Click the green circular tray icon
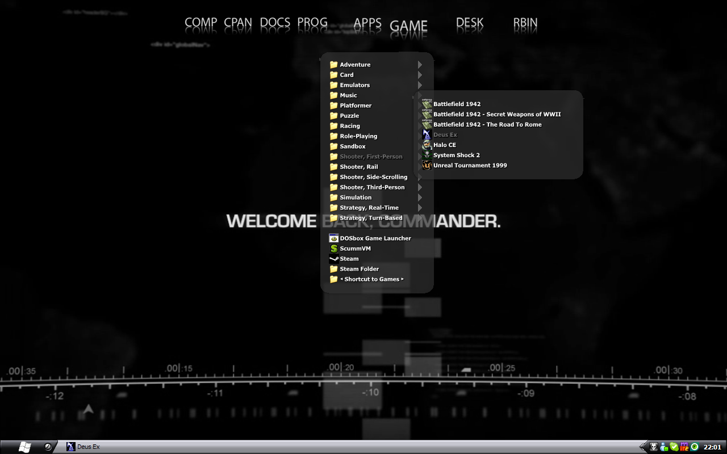727x454 pixels. (x=694, y=447)
